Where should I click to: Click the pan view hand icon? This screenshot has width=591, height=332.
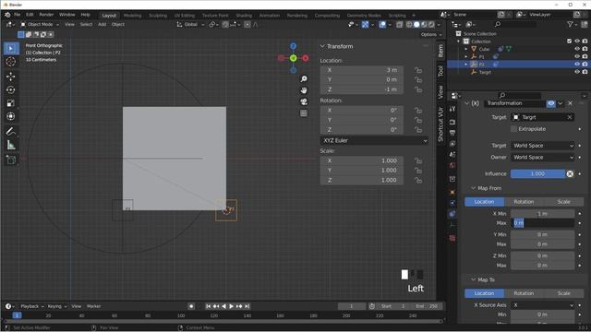coord(304,90)
